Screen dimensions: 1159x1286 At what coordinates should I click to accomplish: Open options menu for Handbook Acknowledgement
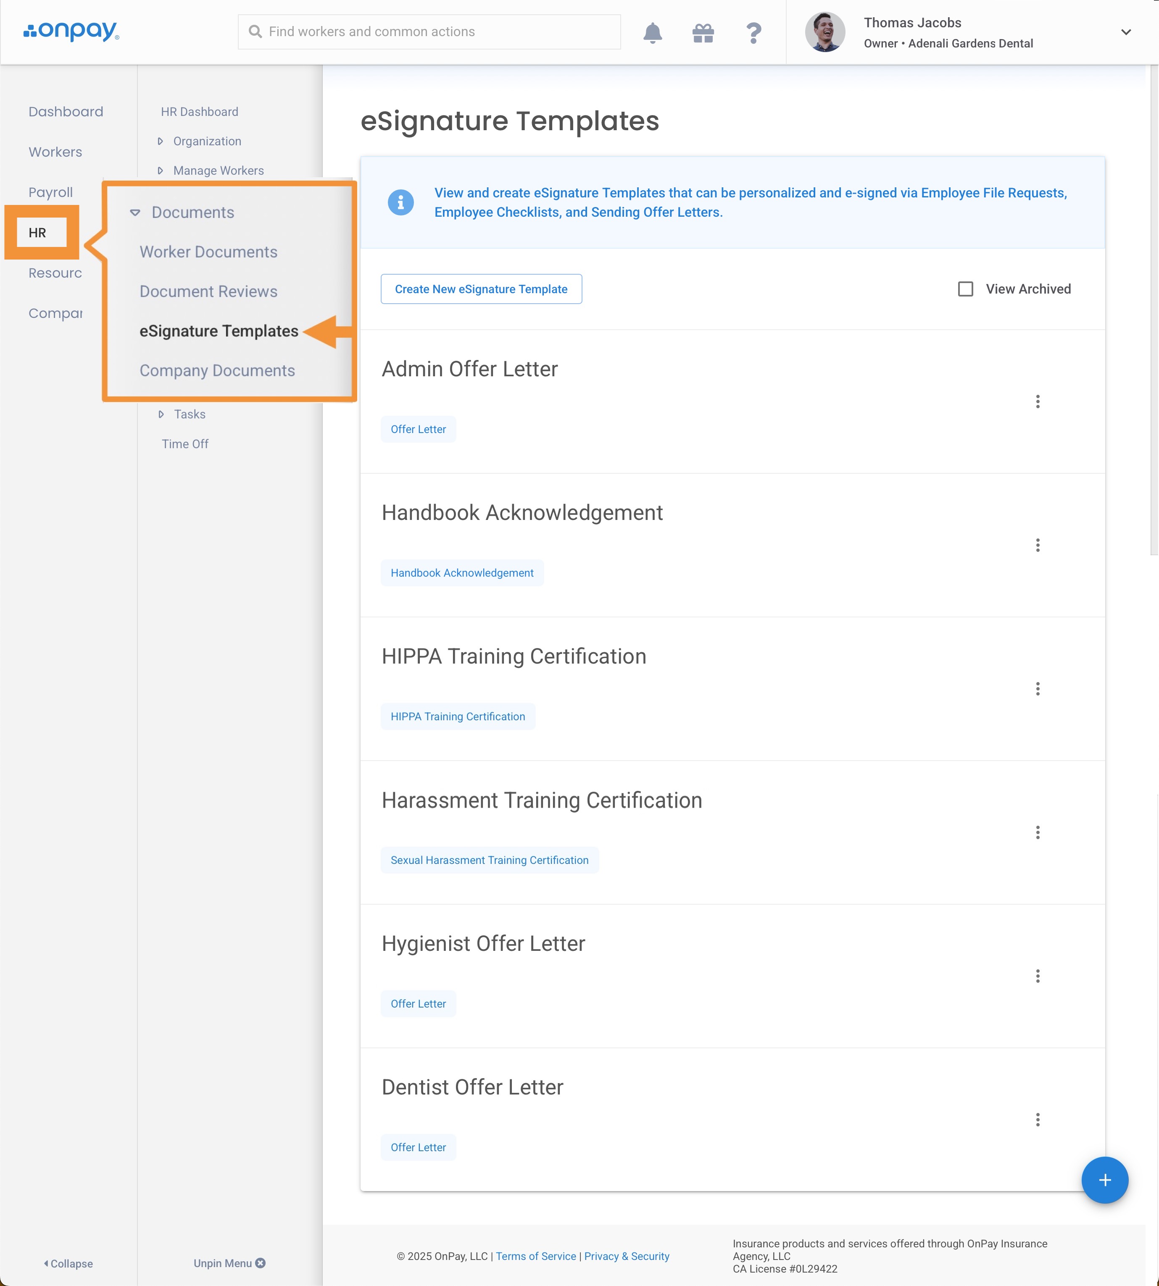pos(1038,545)
